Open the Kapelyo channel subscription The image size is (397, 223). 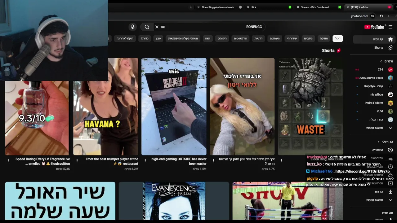(374, 86)
